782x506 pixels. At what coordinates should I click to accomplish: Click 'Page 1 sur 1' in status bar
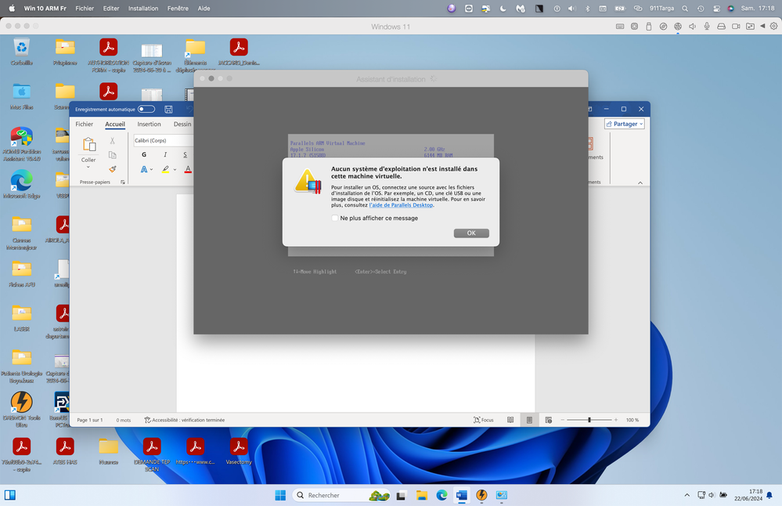click(x=90, y=420)
